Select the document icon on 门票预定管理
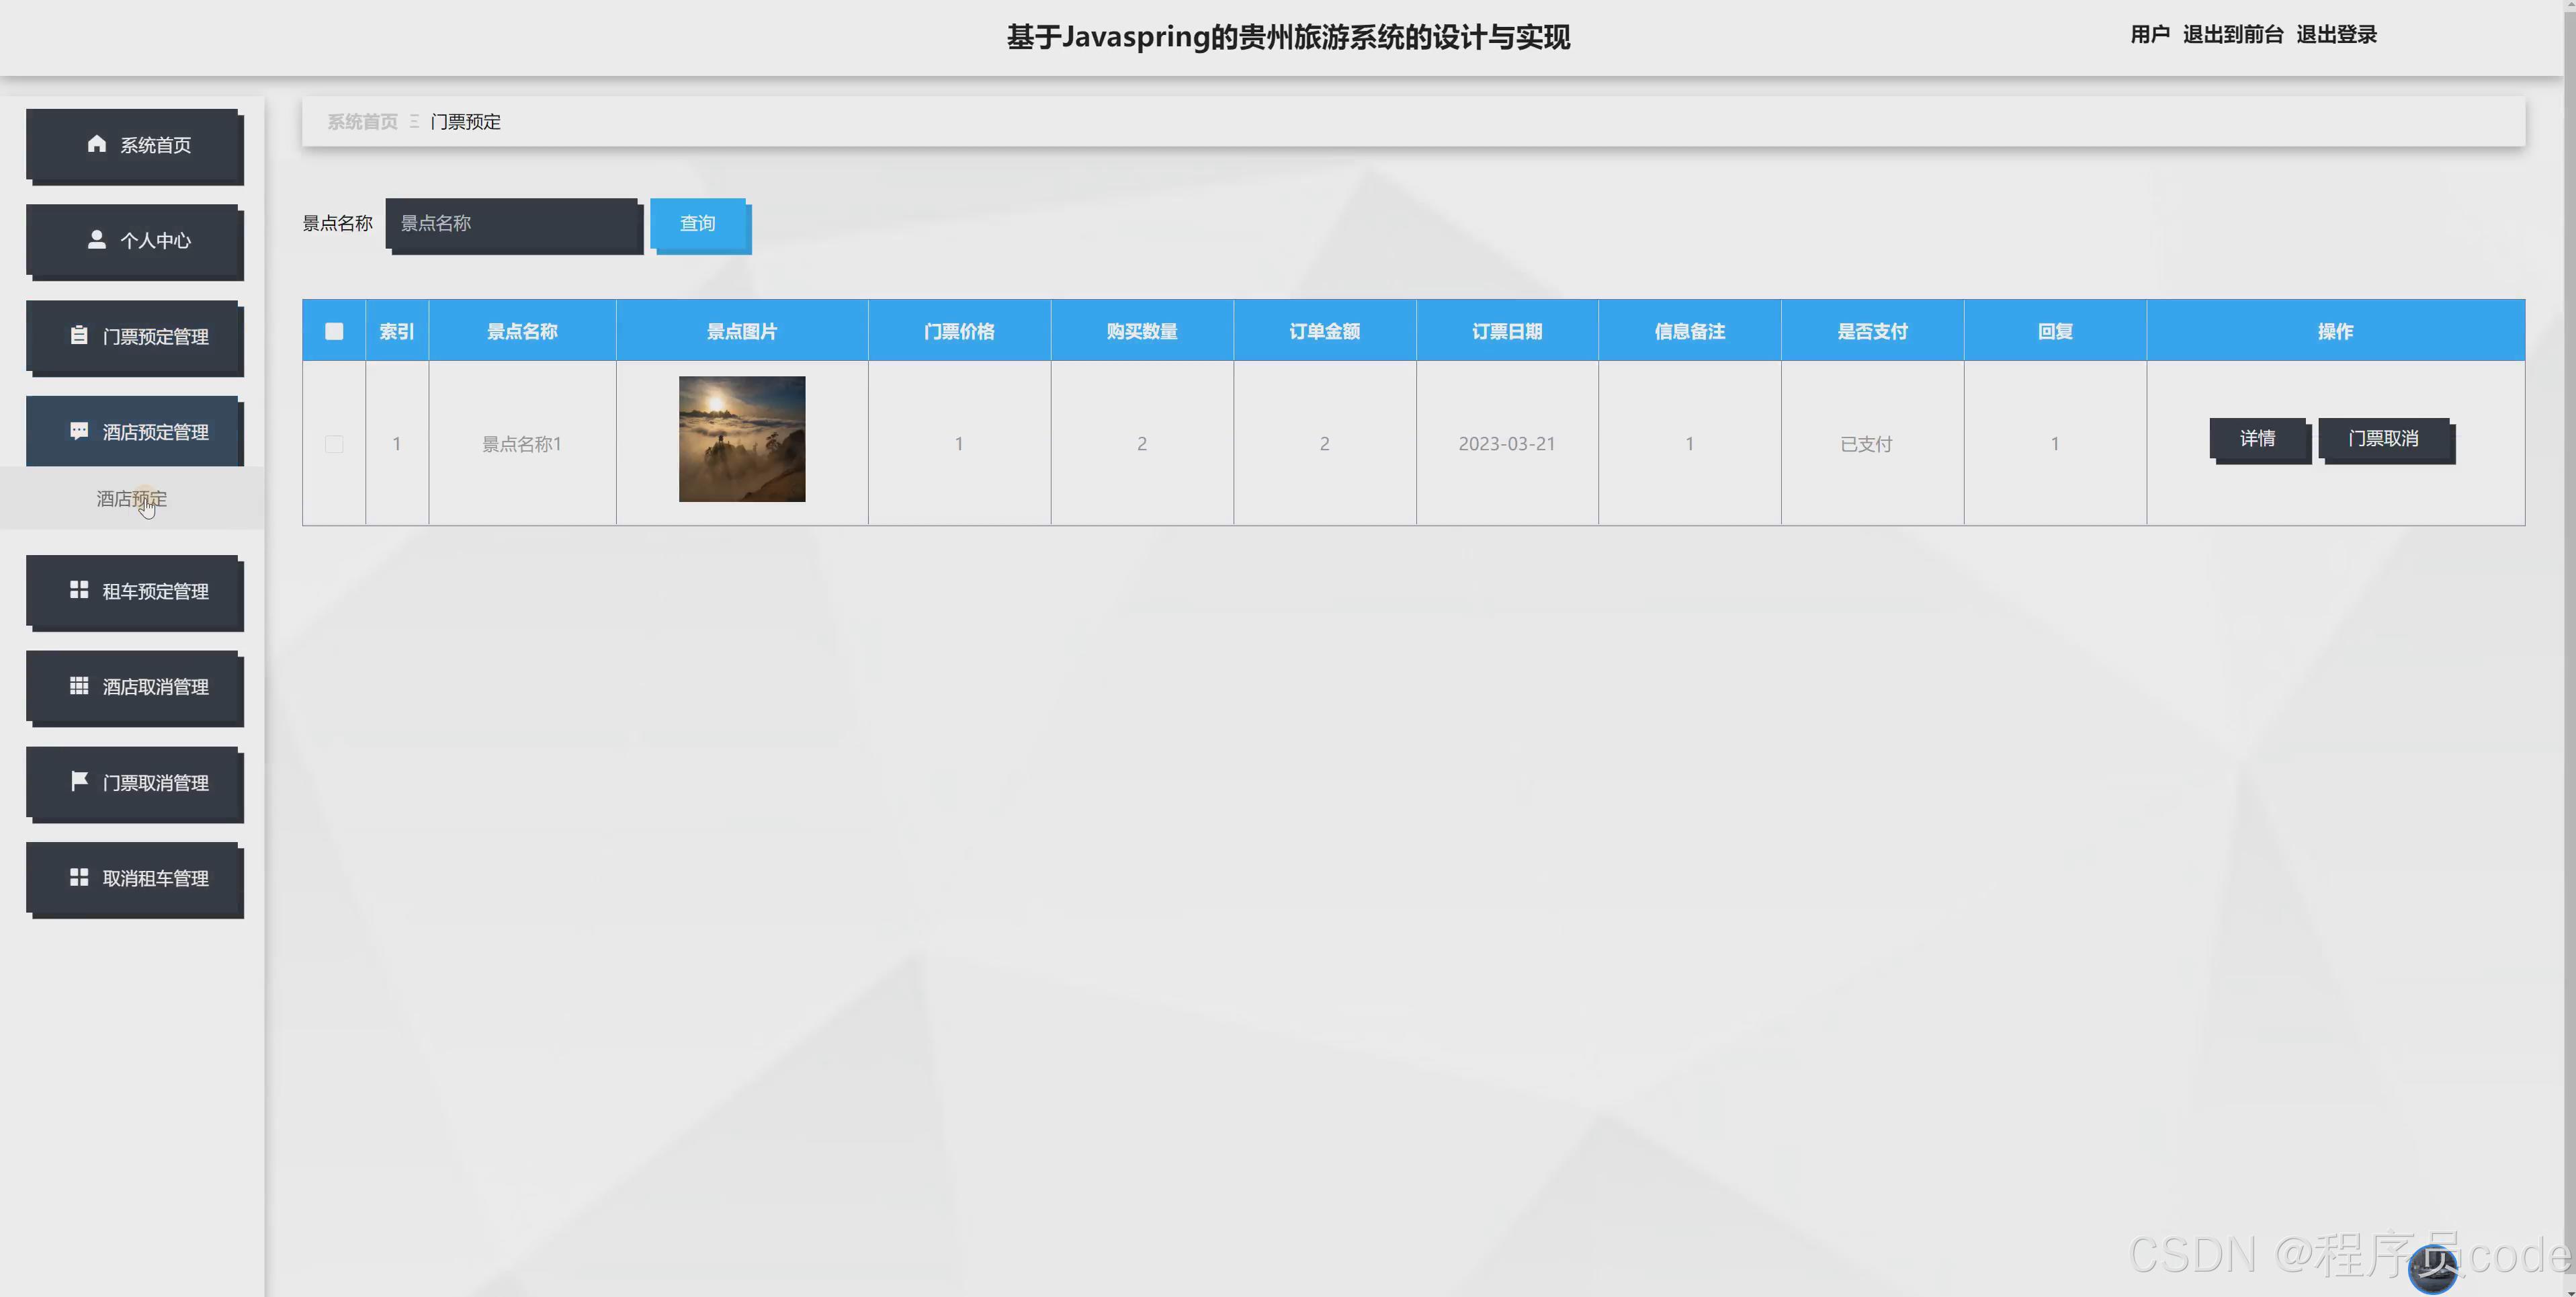The image size is (2576, 1297). [x=80, y=336]
